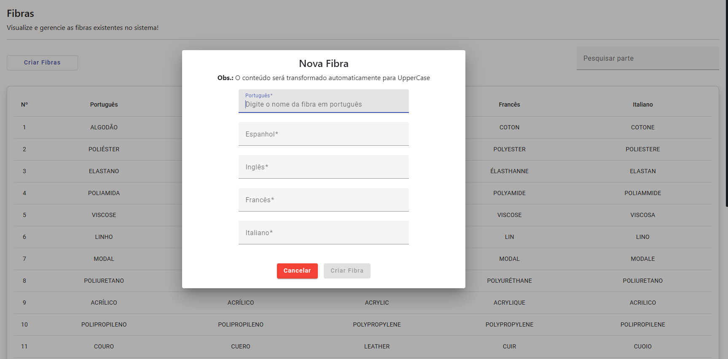Click the LEATHER cell in row 11
The width and height of the screenshot is (728, 359).
377,346
